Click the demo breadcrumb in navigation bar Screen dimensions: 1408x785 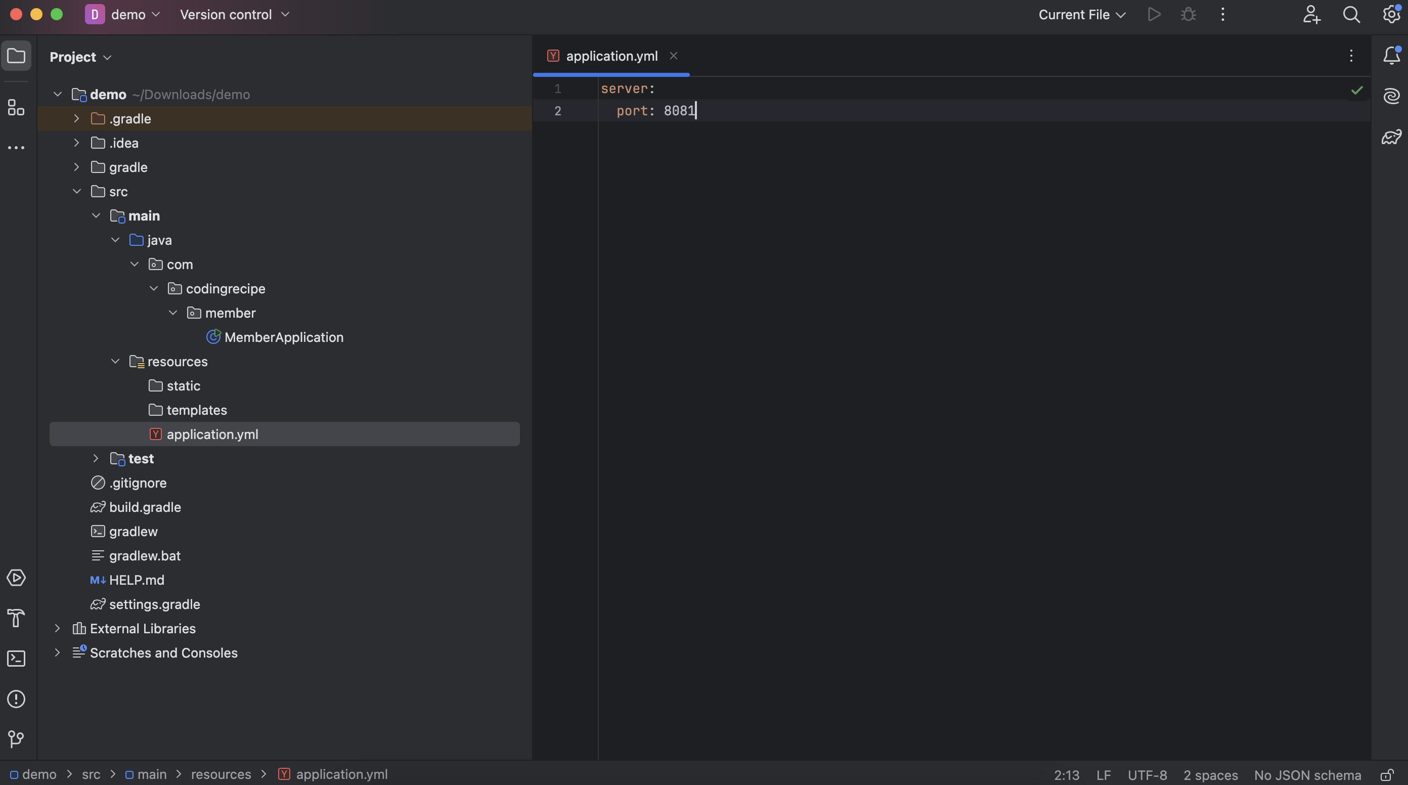click(33, 774)
